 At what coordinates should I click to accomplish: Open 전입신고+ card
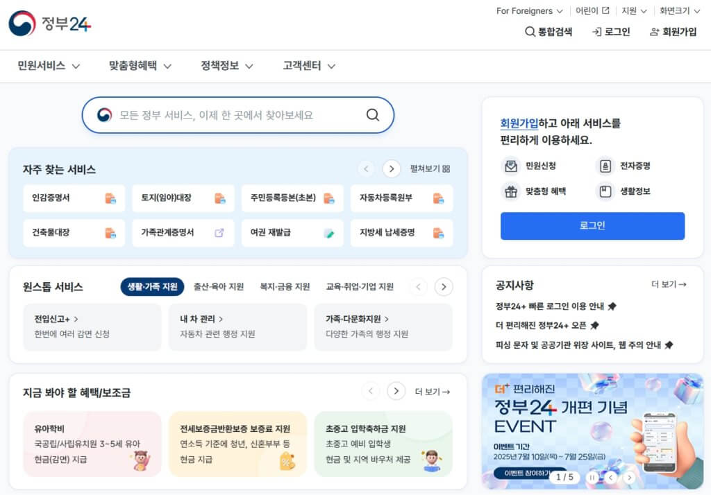pyautogui.click(x=92, y=327)
